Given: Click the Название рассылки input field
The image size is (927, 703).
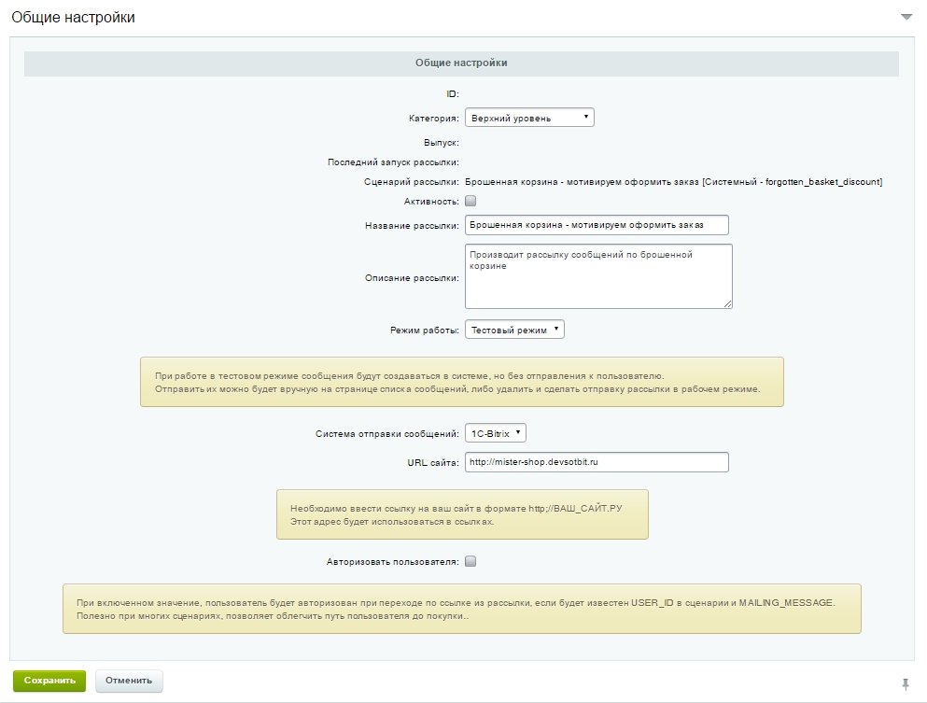Looking at the screenshot, I should coord(597,225).
